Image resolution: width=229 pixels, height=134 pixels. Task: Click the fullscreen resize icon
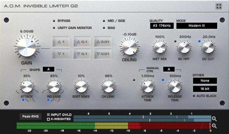point(219,6)
